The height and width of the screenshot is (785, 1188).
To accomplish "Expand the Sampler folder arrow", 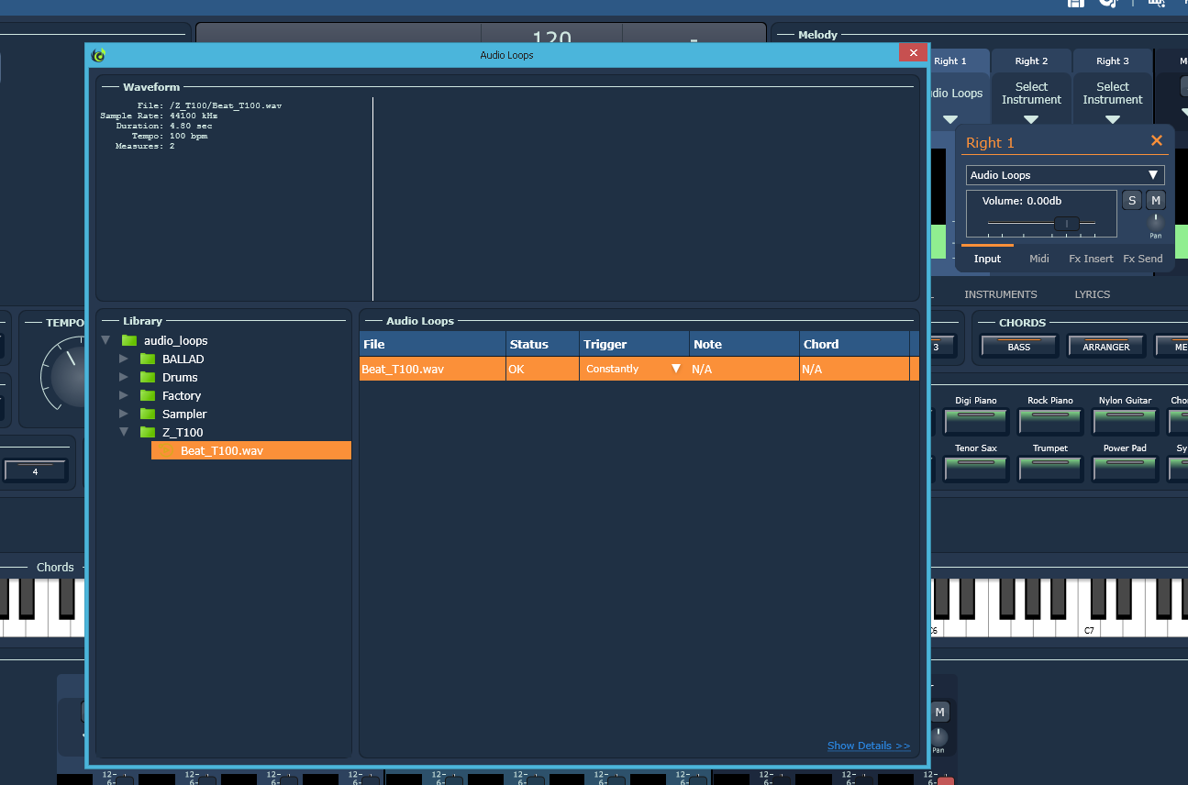I will [x=124, y=414].
